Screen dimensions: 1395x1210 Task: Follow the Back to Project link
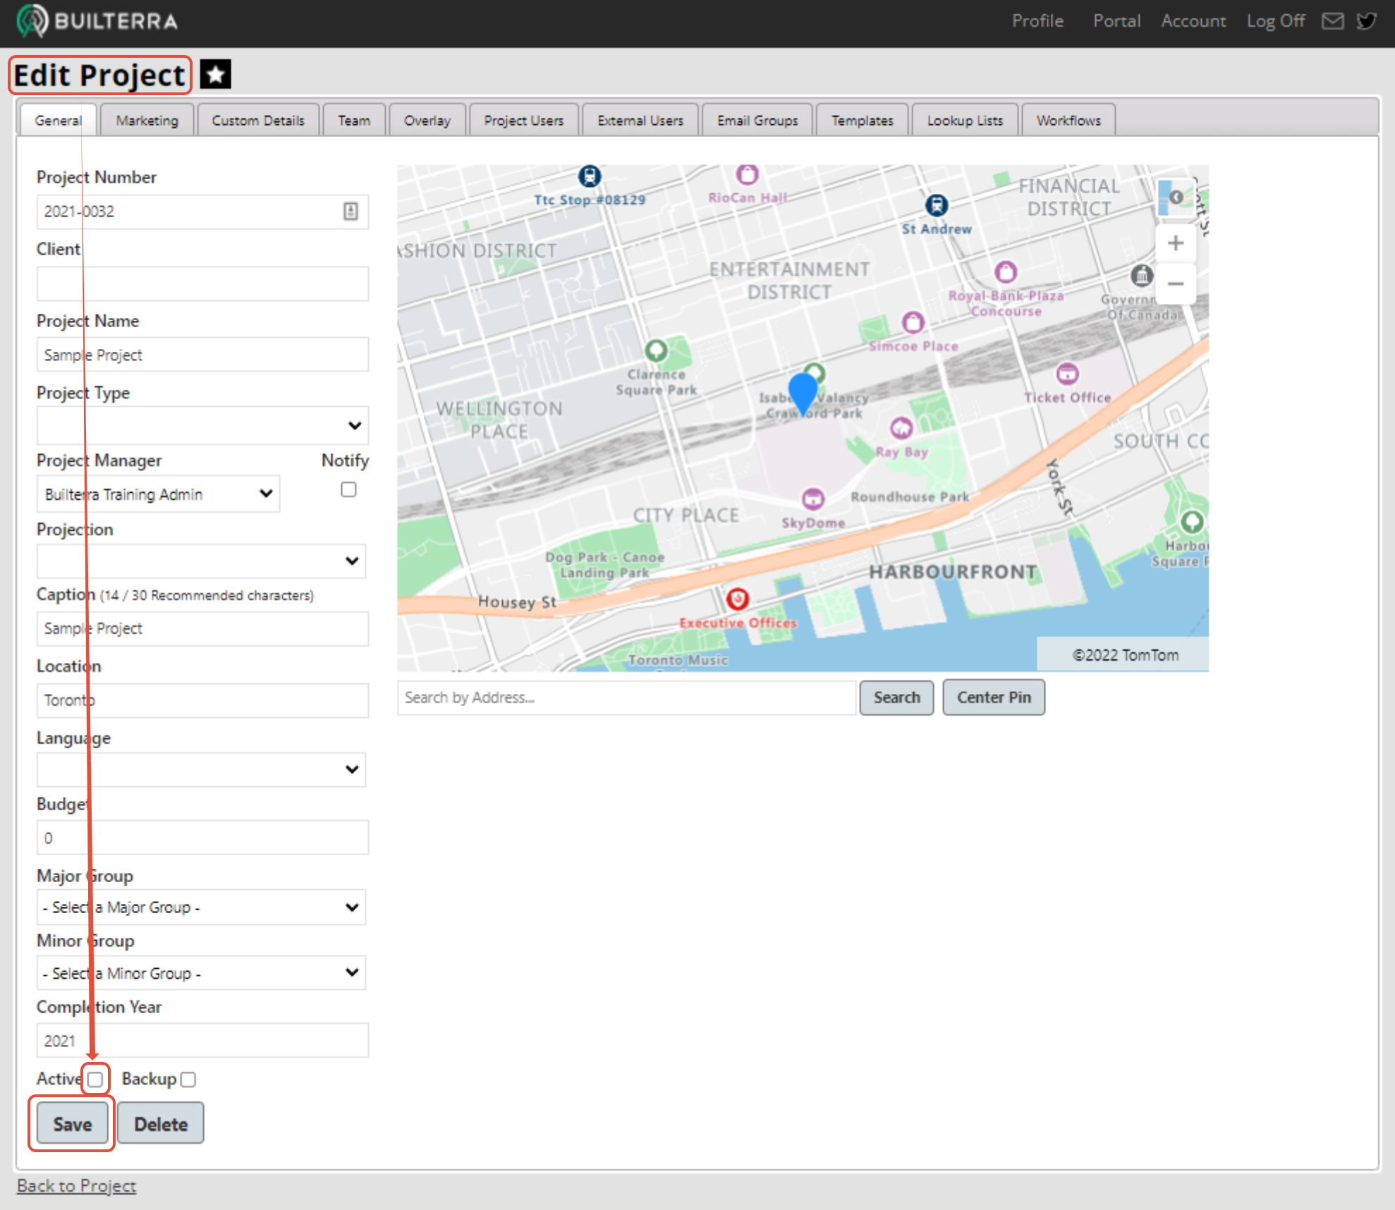76,1186
